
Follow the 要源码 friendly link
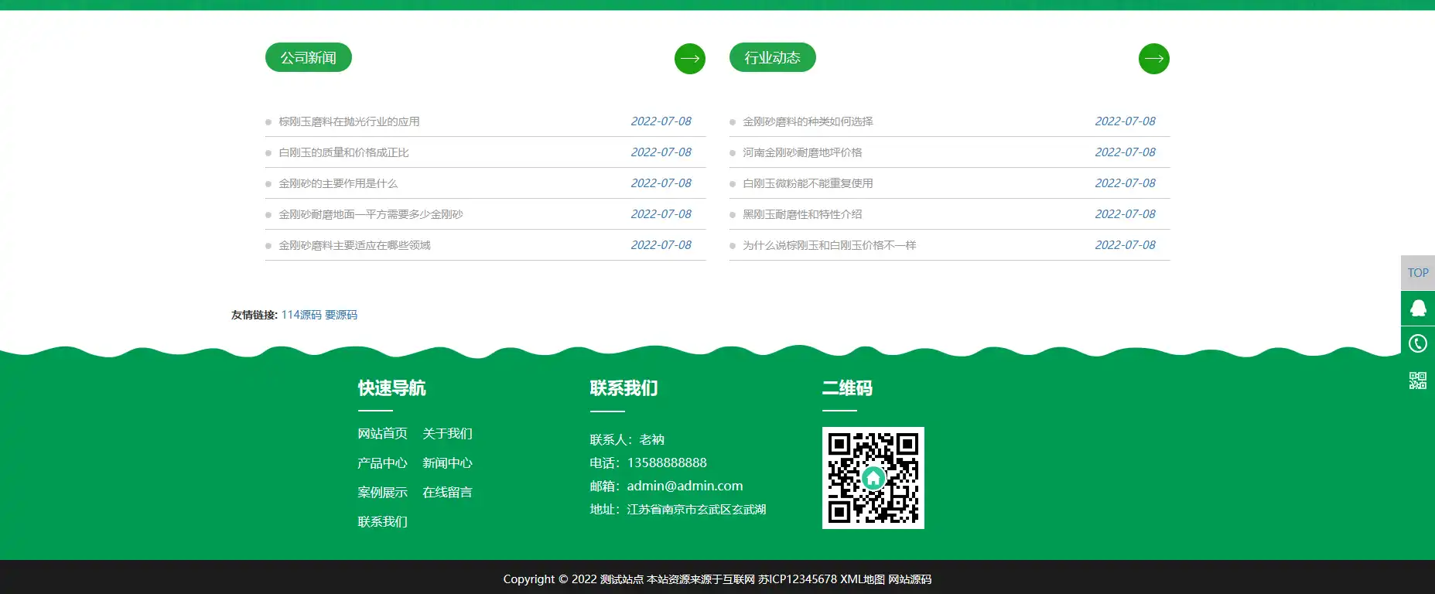pyautogui.click(x=341, y=315)
